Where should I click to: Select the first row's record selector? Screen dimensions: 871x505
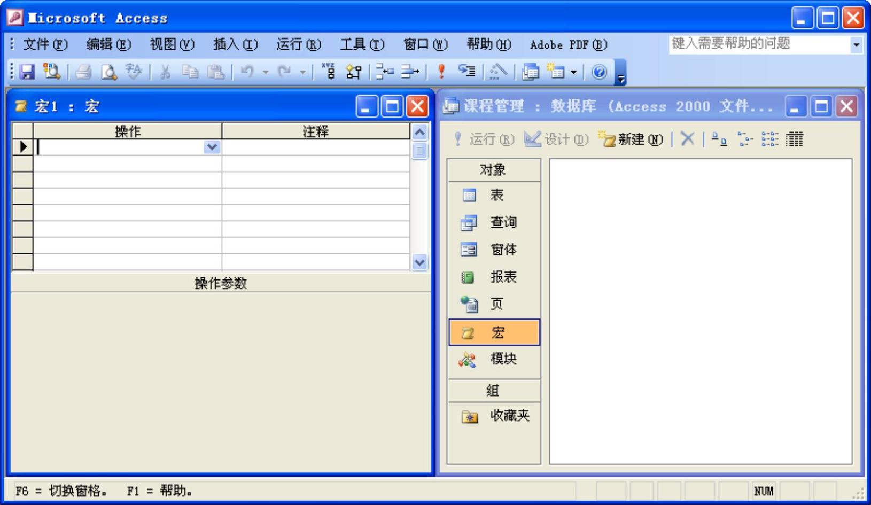[x=22, y=147]
